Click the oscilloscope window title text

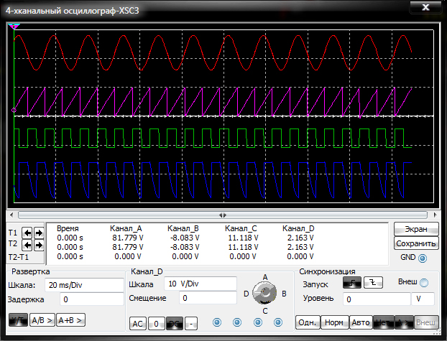click(73, 11)
